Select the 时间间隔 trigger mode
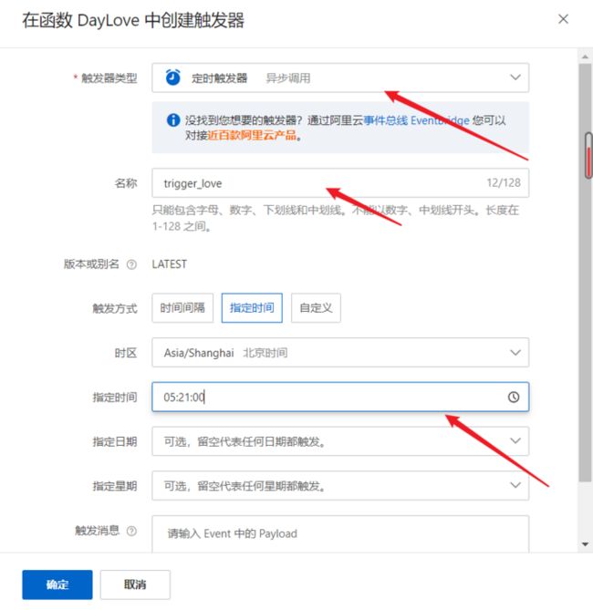This screenshot has height=610, width=593. pos(182,307)
